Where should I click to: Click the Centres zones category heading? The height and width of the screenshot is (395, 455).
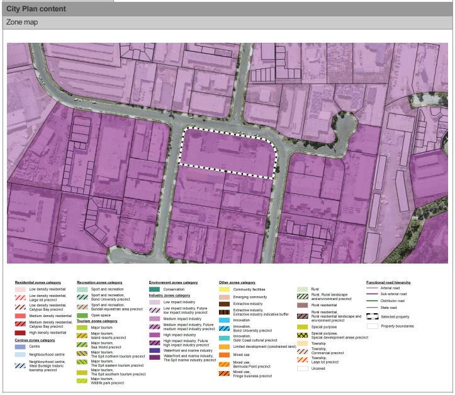(x=35, y=340)
